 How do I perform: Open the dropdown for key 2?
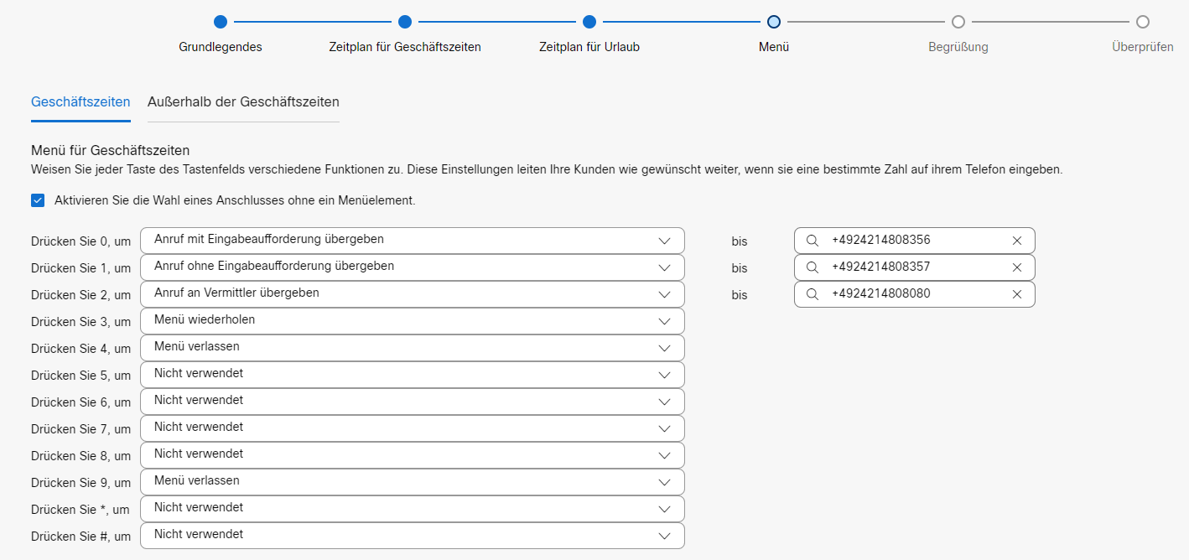click(x=413, y=294)
